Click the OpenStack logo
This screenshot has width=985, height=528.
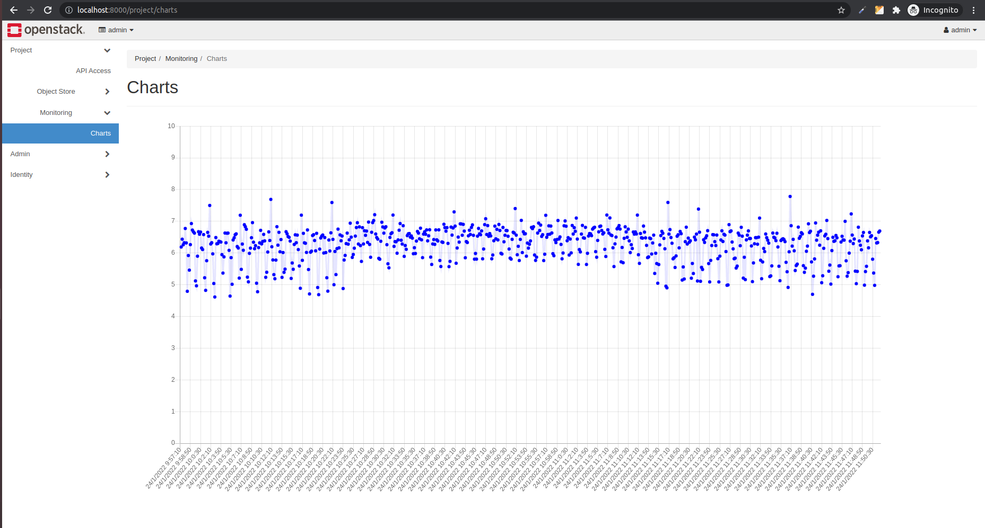click(46, 30)
